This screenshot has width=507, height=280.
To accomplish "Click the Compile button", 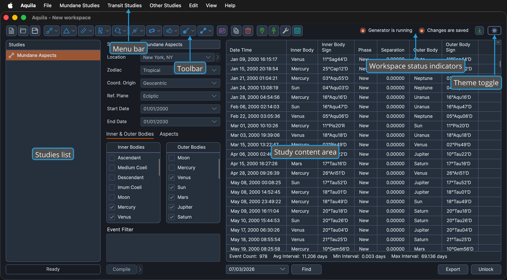I will coord(122,269).
